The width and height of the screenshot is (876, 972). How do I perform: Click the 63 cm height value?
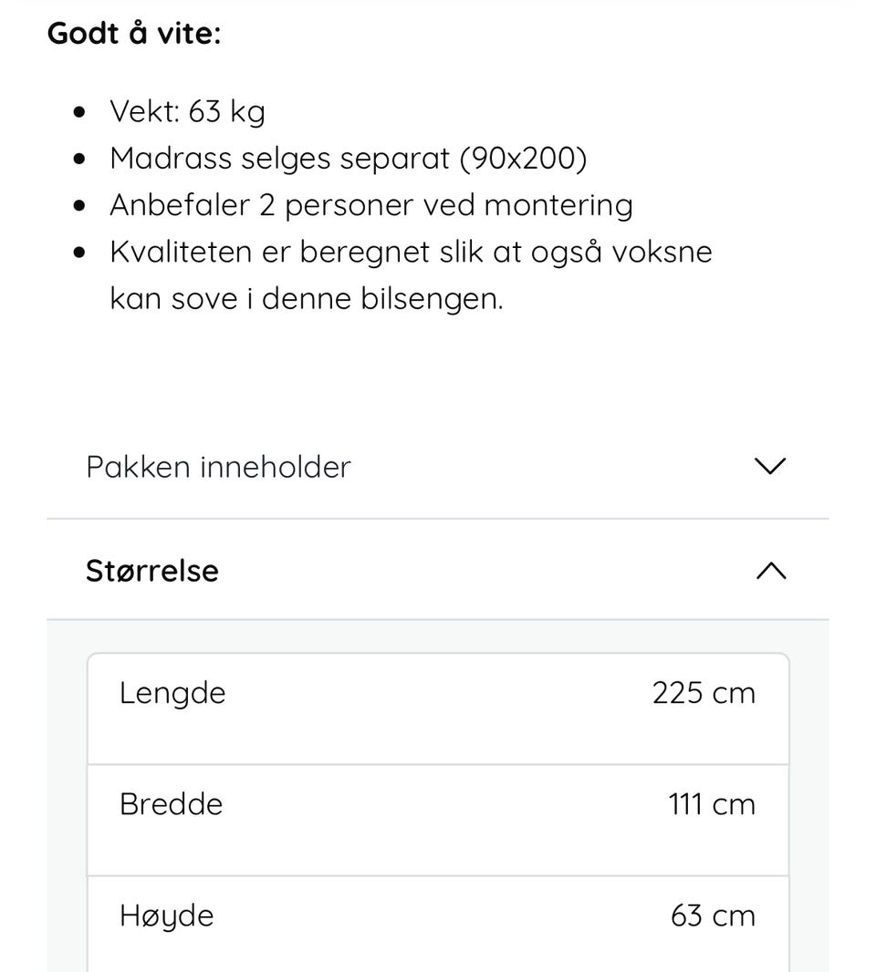(713, 915)
